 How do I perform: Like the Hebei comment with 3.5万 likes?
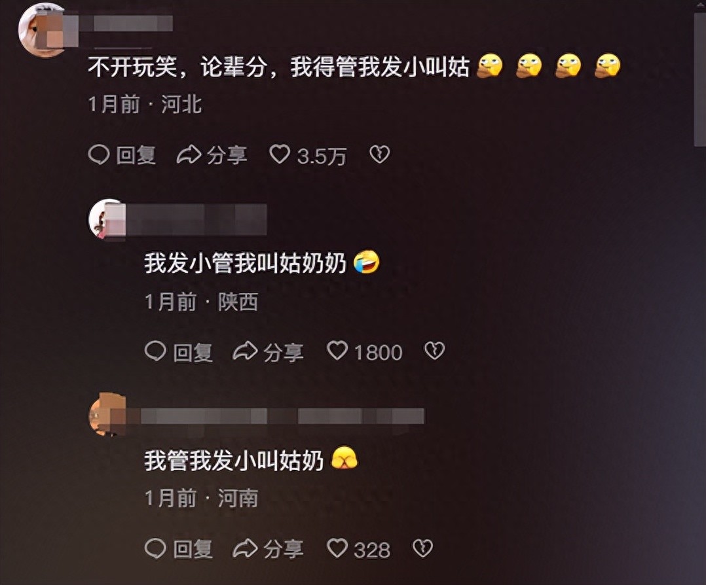(280, 154)
